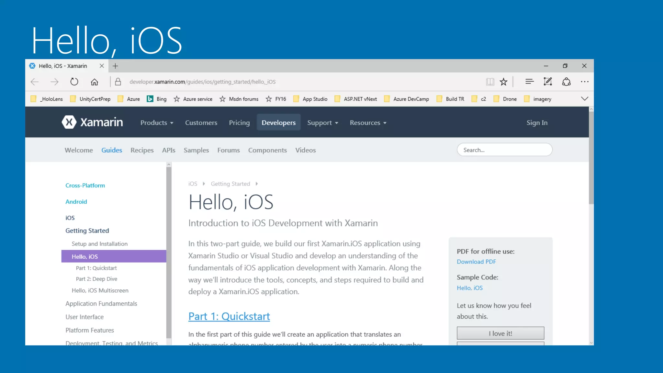Viewport: 663px width, 373px height.
Task: Open the Build TR favorites folder
Action: coord(450,99)
